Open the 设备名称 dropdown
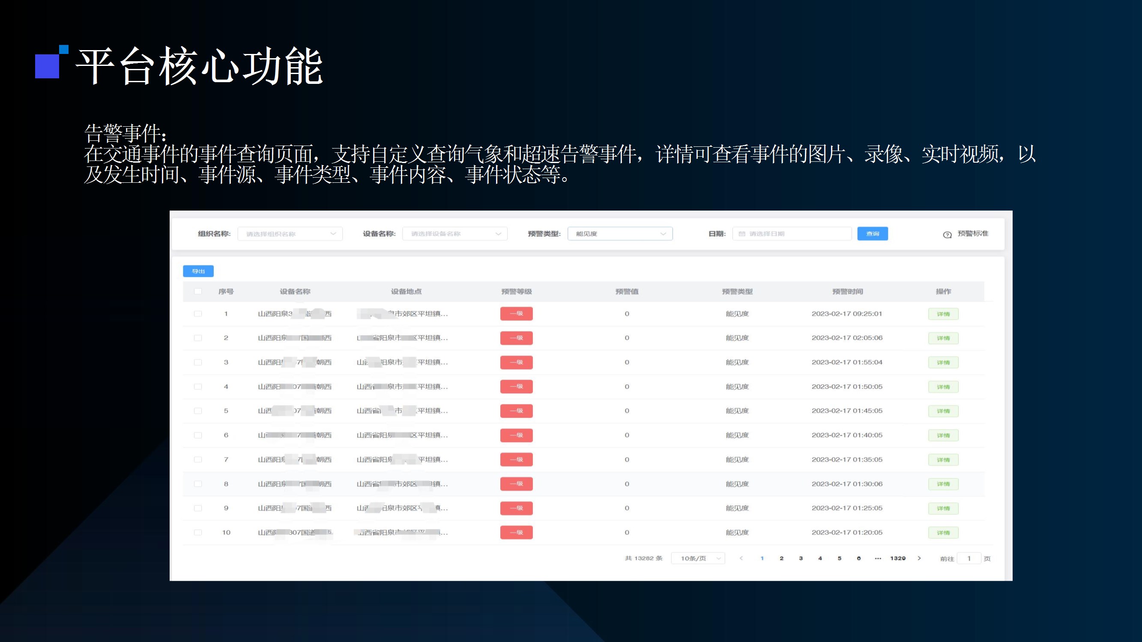Viewport: 1142px width, 642px height. pos(454,234)
